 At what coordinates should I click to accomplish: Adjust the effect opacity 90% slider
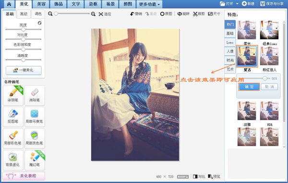[264, 78]
